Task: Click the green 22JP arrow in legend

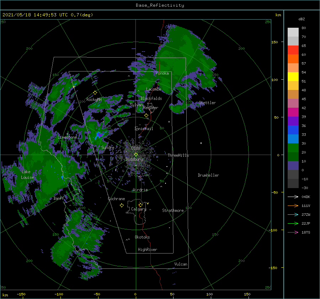Action: 293,224
